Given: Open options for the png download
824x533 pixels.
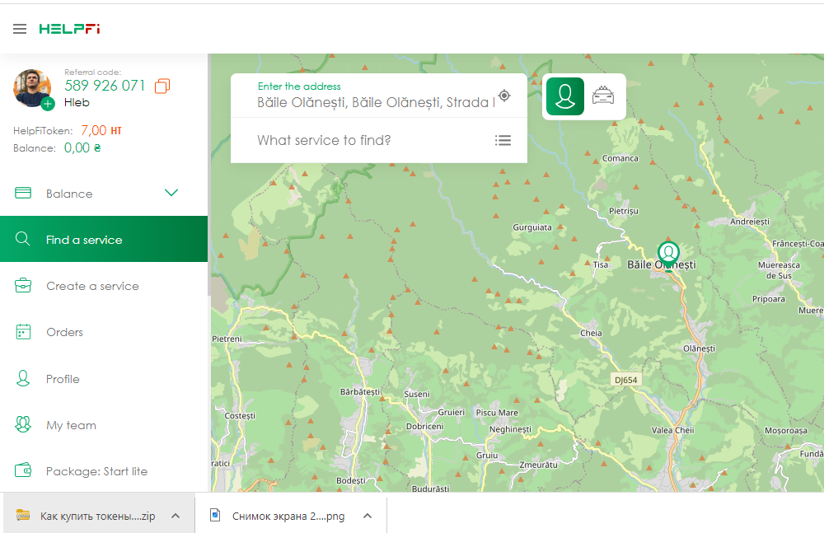Looking at the screenshot, I should click(x=368, y=516).
